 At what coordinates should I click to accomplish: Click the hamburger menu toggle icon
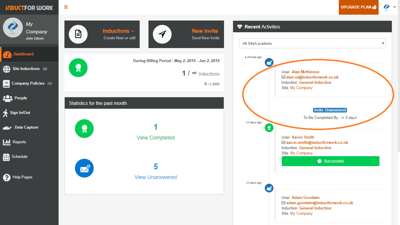(66, 7)
